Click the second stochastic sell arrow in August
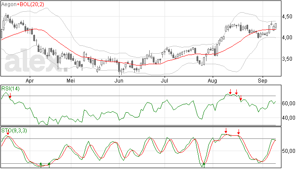This screenshot has height=169, width=302. point(239,132)
